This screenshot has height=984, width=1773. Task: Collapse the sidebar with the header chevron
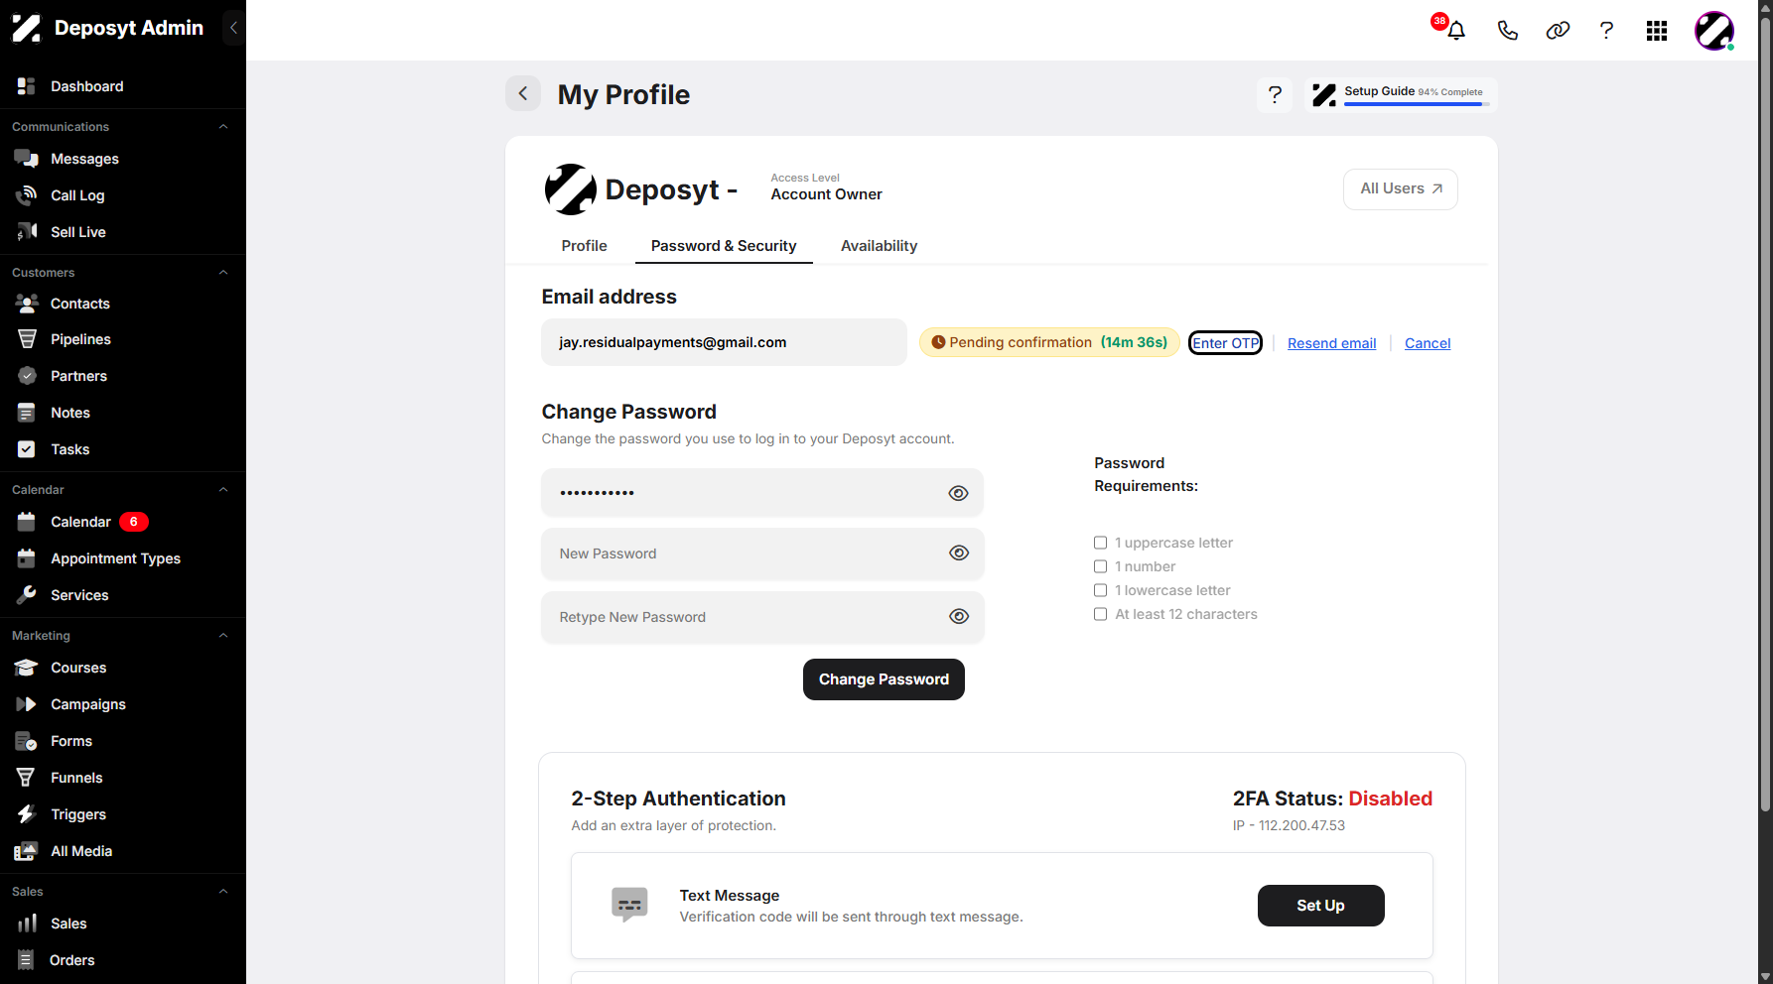pyautogui.click(x=233, y=28)
